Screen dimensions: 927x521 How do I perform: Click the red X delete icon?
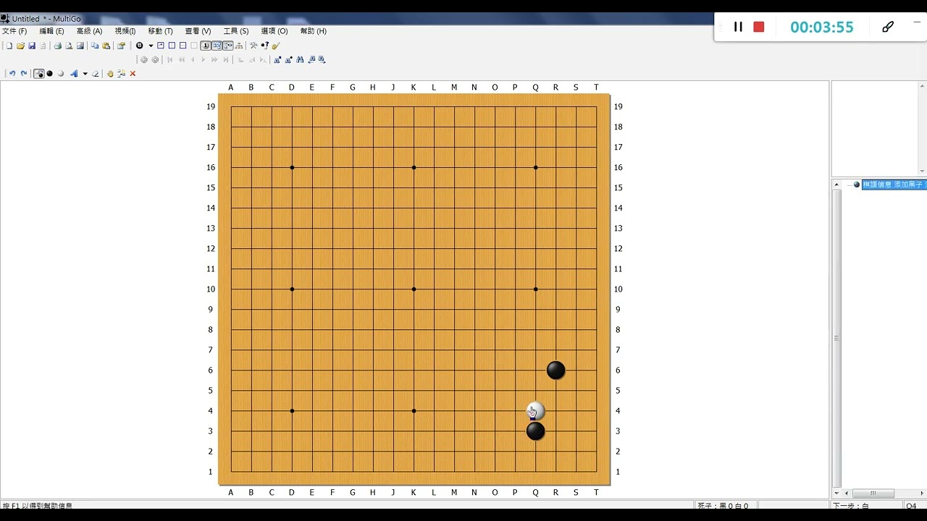133,74
